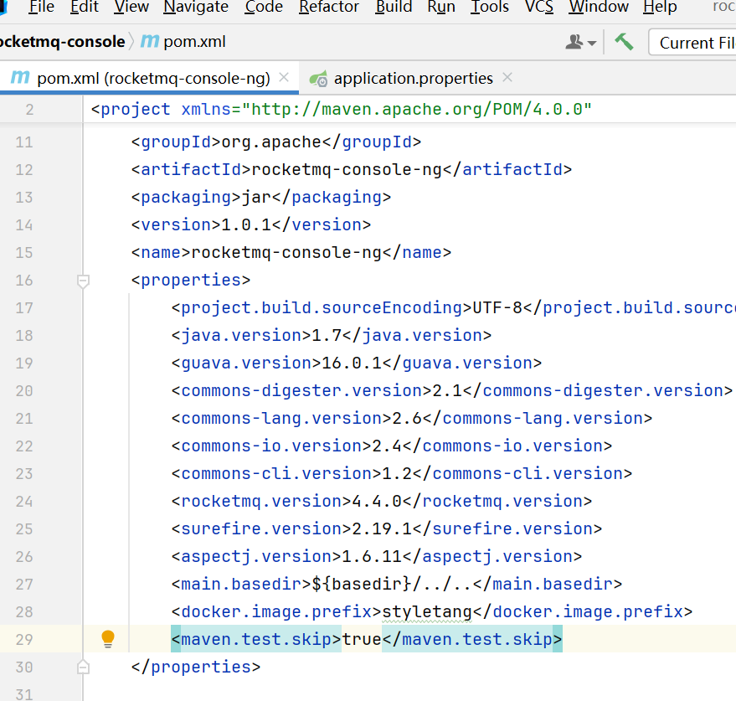Click the yellow lightbulb intention icon
The width and height of the screenshot is (736, 701).
[108, 639]
